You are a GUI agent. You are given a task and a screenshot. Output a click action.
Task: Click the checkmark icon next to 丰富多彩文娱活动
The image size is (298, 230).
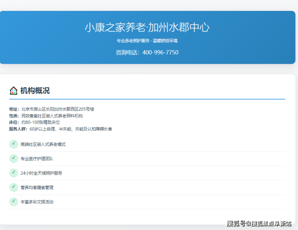pyautogui.click(x=14, y=202)
